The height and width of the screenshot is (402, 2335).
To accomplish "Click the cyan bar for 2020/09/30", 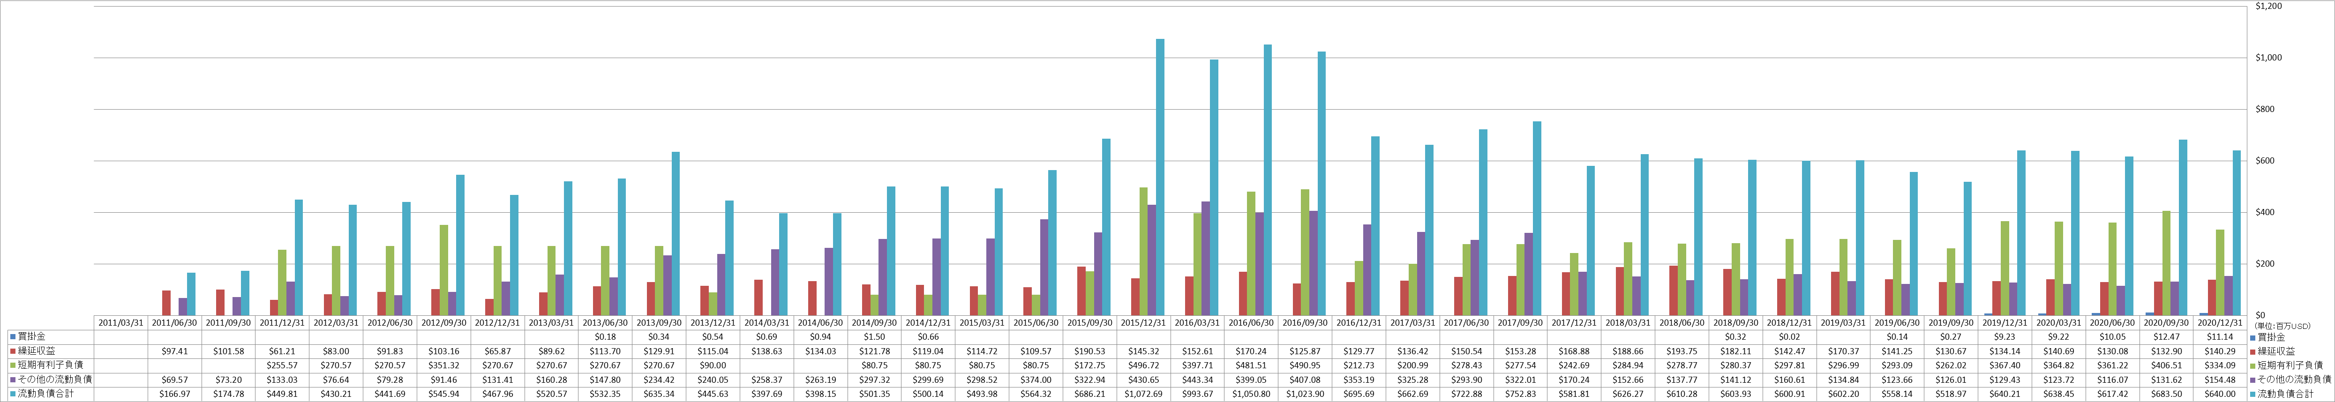I will point(2184,227).
